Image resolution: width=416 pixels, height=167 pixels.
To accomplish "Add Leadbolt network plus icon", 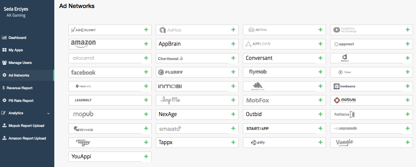I will [146, 100].
